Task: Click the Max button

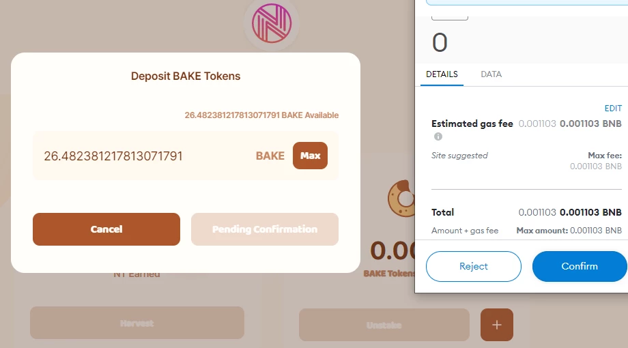Action: [310, 156]
